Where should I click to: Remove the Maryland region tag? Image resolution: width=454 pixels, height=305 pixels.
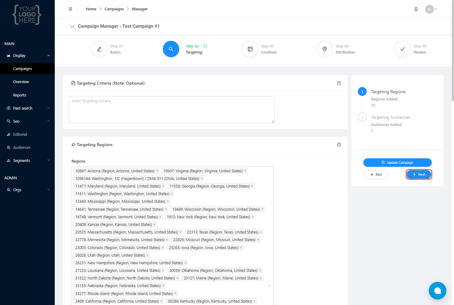point(163,186)
